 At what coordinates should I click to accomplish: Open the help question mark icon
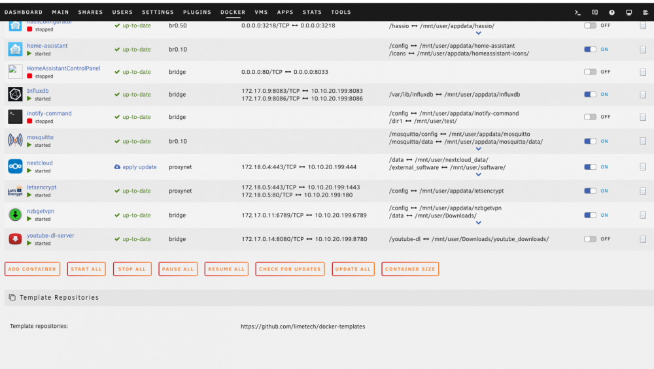point(612,12)
